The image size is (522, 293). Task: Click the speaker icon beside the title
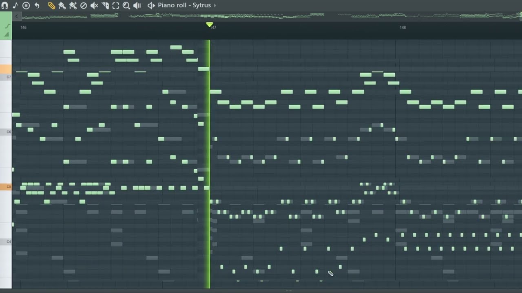pos(151,5)
